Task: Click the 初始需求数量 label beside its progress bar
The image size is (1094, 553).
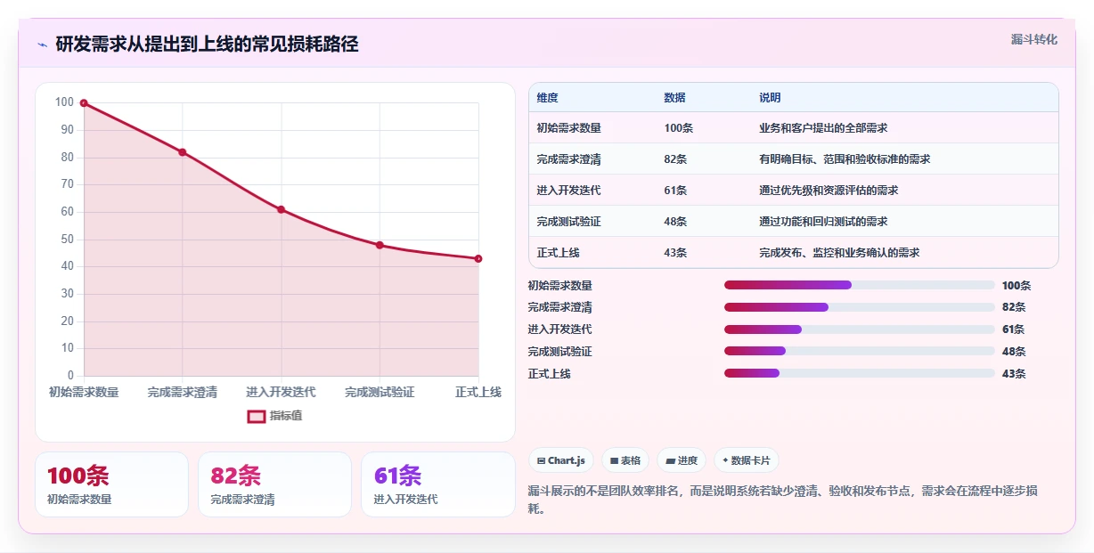Action: pos(559,286)
